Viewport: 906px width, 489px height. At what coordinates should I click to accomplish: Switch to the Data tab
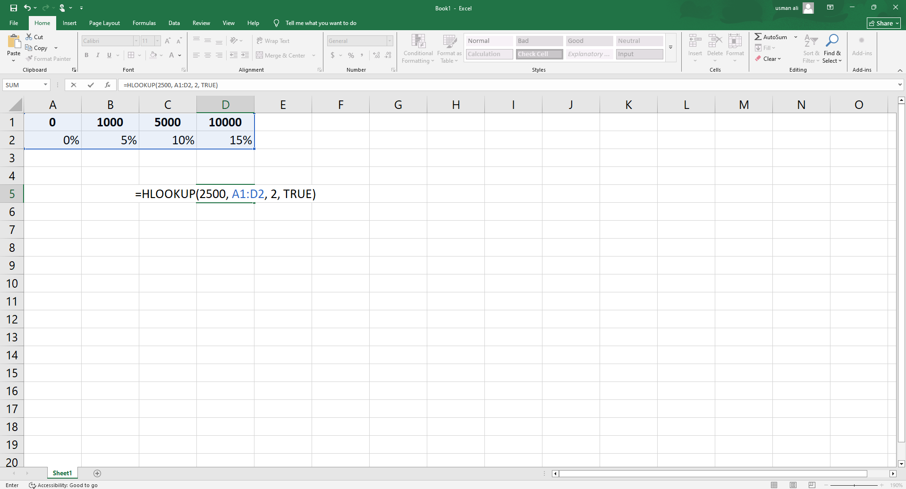pyautogui.click(x=174, y=23)
